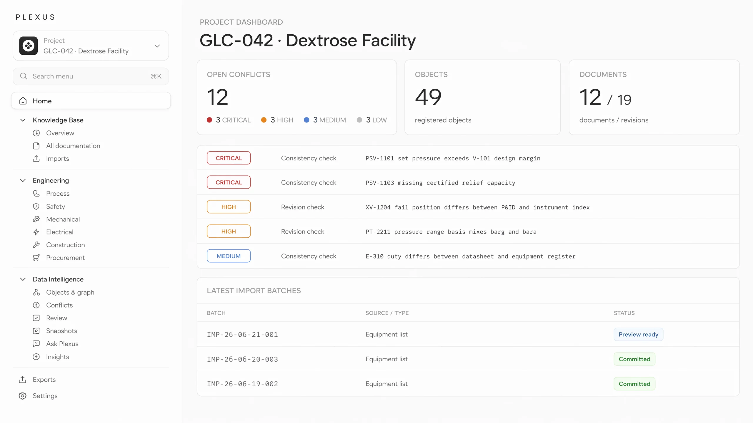Focus the Search menu field
This screenshot has height=423, width=753.
[x=91, y=76]
